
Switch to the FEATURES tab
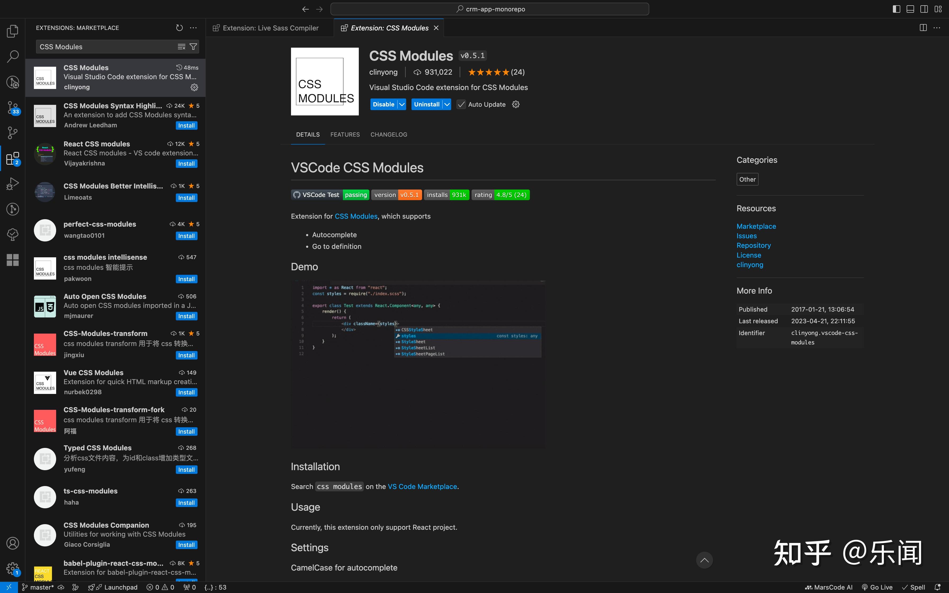click(x=345, y=134)
